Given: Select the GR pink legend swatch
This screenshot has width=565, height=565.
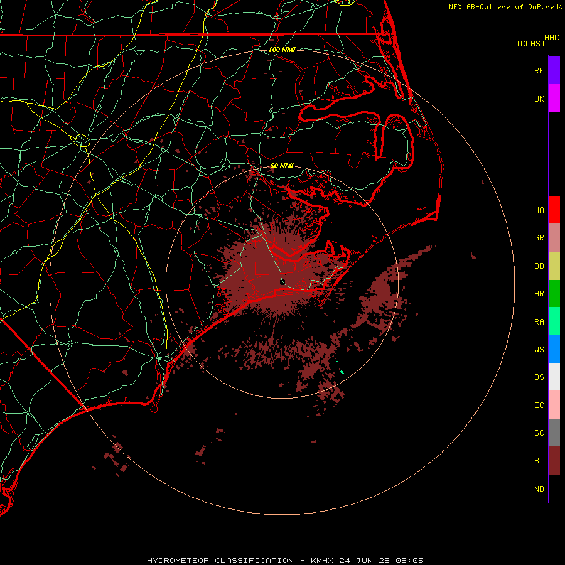Looking at the screenshot, I should click(554, 238).
